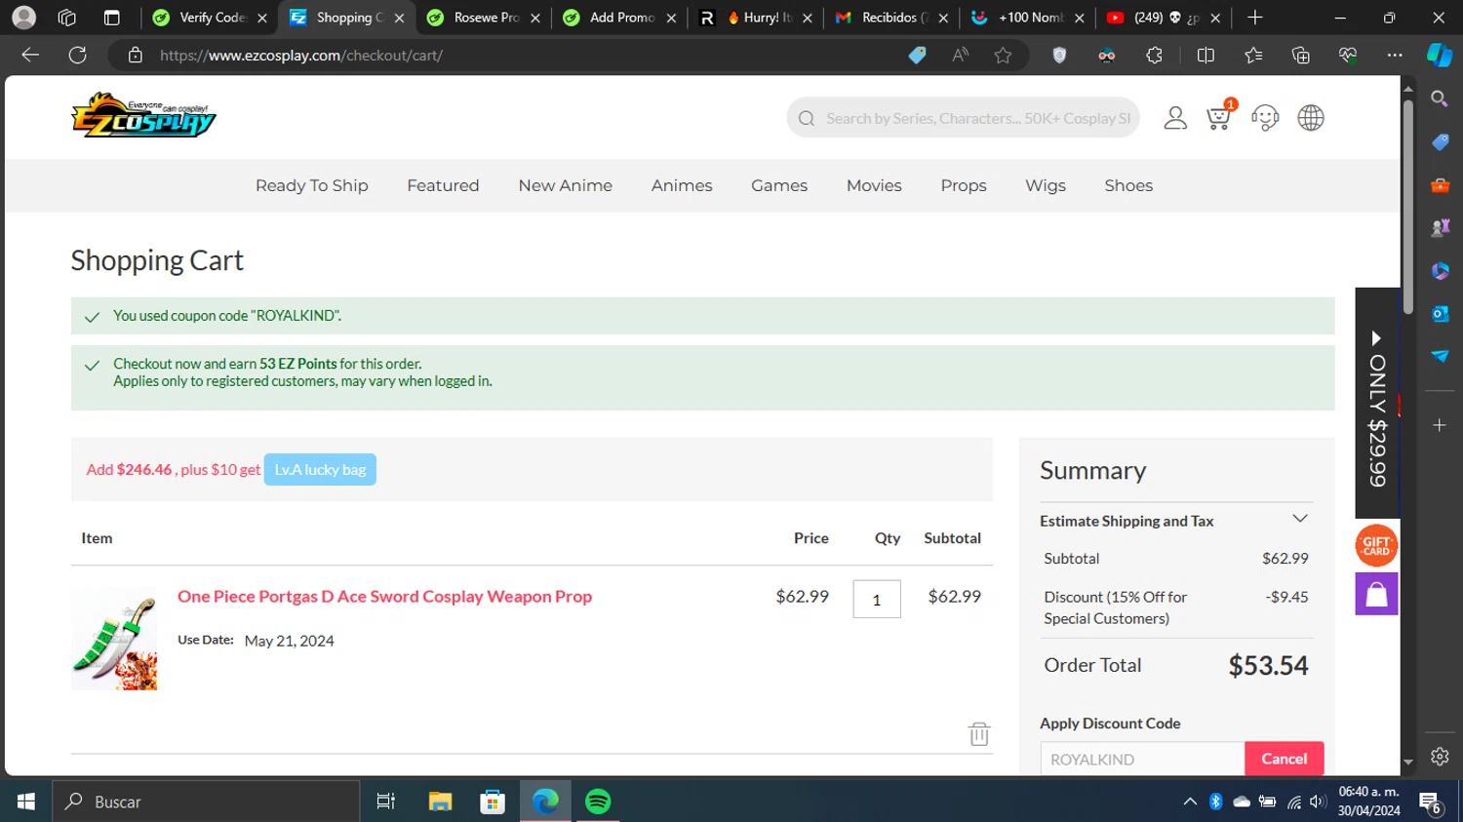Open language globe icon

point(1311,118)
